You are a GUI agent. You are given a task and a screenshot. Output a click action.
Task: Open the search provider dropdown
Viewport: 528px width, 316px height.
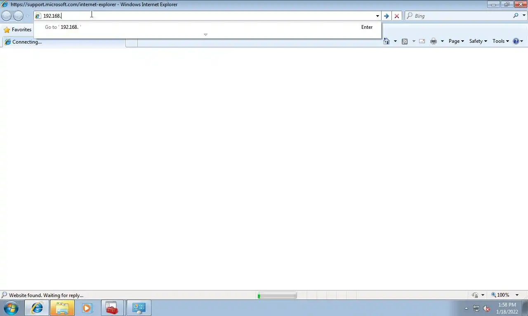pos(524,16)
